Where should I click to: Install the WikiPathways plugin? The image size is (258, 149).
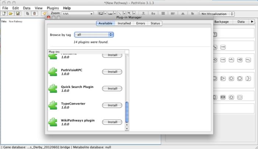pos(112,122)
